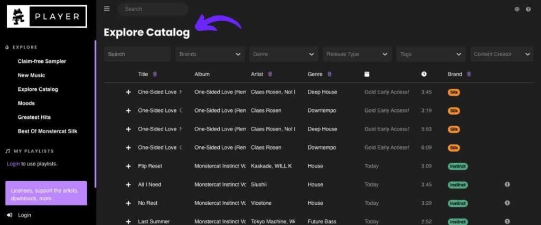Open Claim-free Sampler in sidebar
Image resolution: width=541 pixels, height=225 pixels.
coord(42,61)
